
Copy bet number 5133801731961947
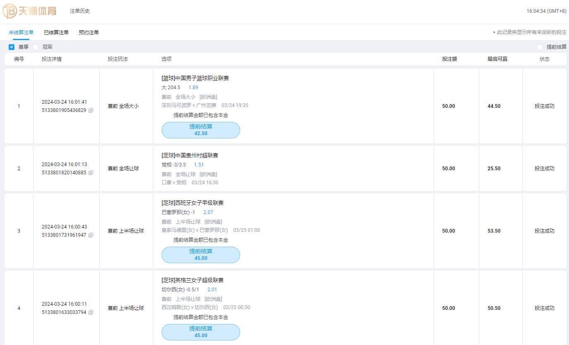[91, 235]
